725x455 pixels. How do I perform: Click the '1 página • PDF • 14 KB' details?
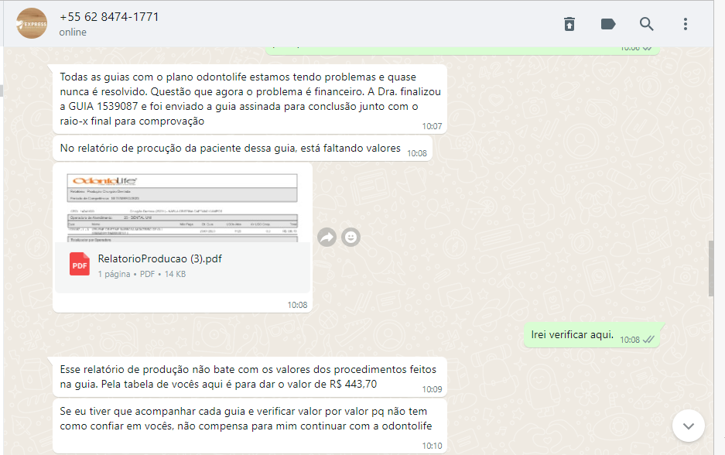click(x=142, y=274)
